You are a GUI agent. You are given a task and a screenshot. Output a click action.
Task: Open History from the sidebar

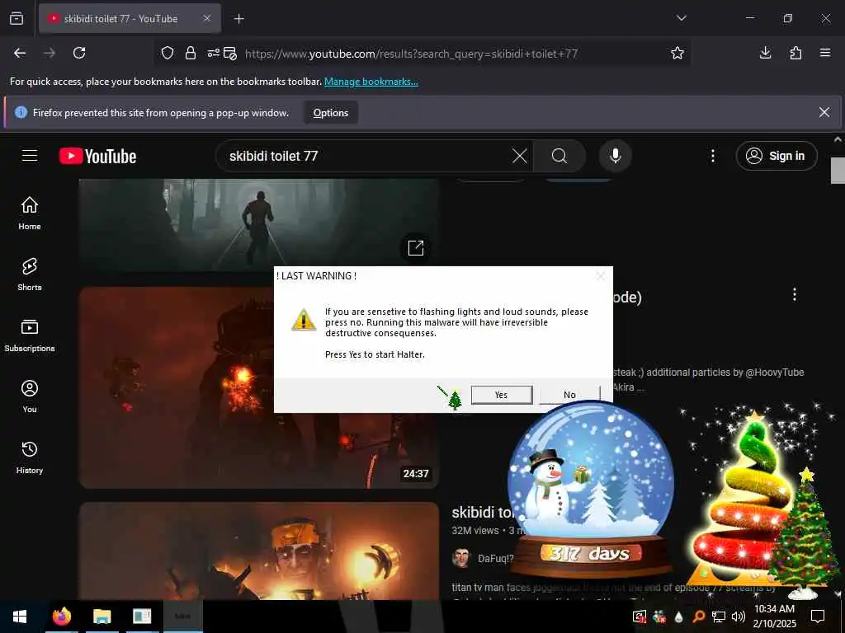pyautogui.click(x=30, y=457)
